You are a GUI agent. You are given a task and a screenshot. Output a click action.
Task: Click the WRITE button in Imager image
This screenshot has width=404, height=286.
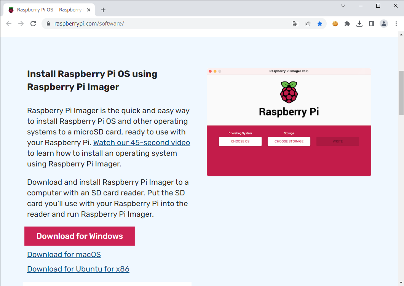click(337, 141)
